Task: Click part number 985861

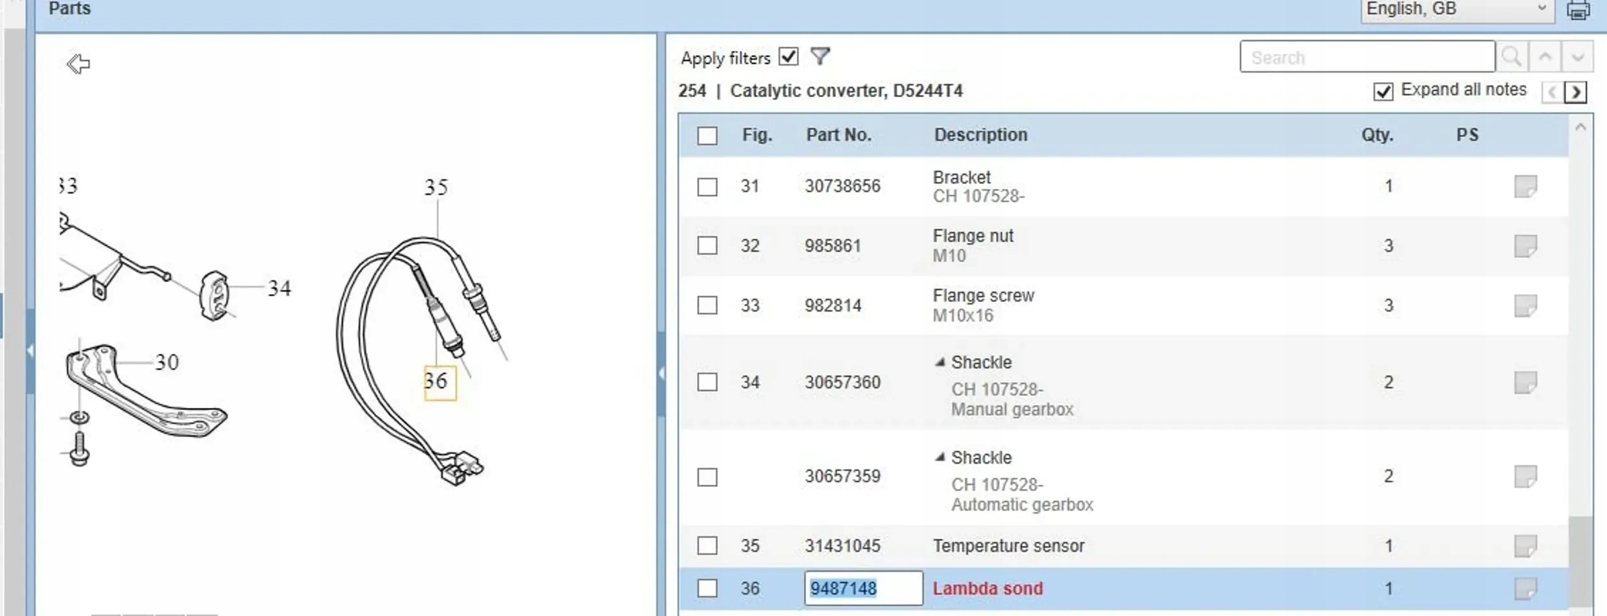Action: (x=832, y=245)
